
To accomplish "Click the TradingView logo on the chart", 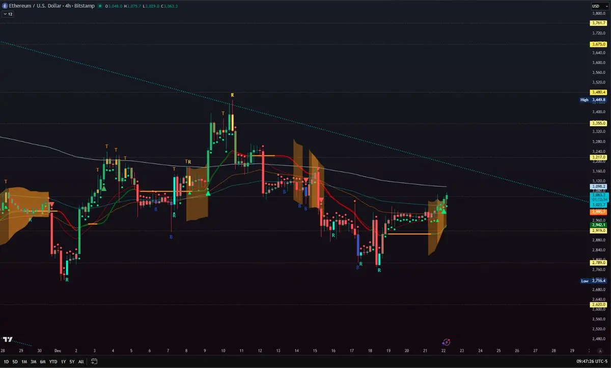I will pos(8,339).
